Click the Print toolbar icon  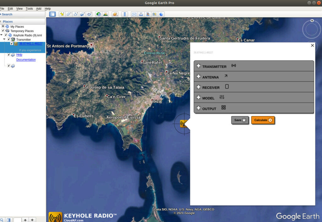click(x=141, y=14)
